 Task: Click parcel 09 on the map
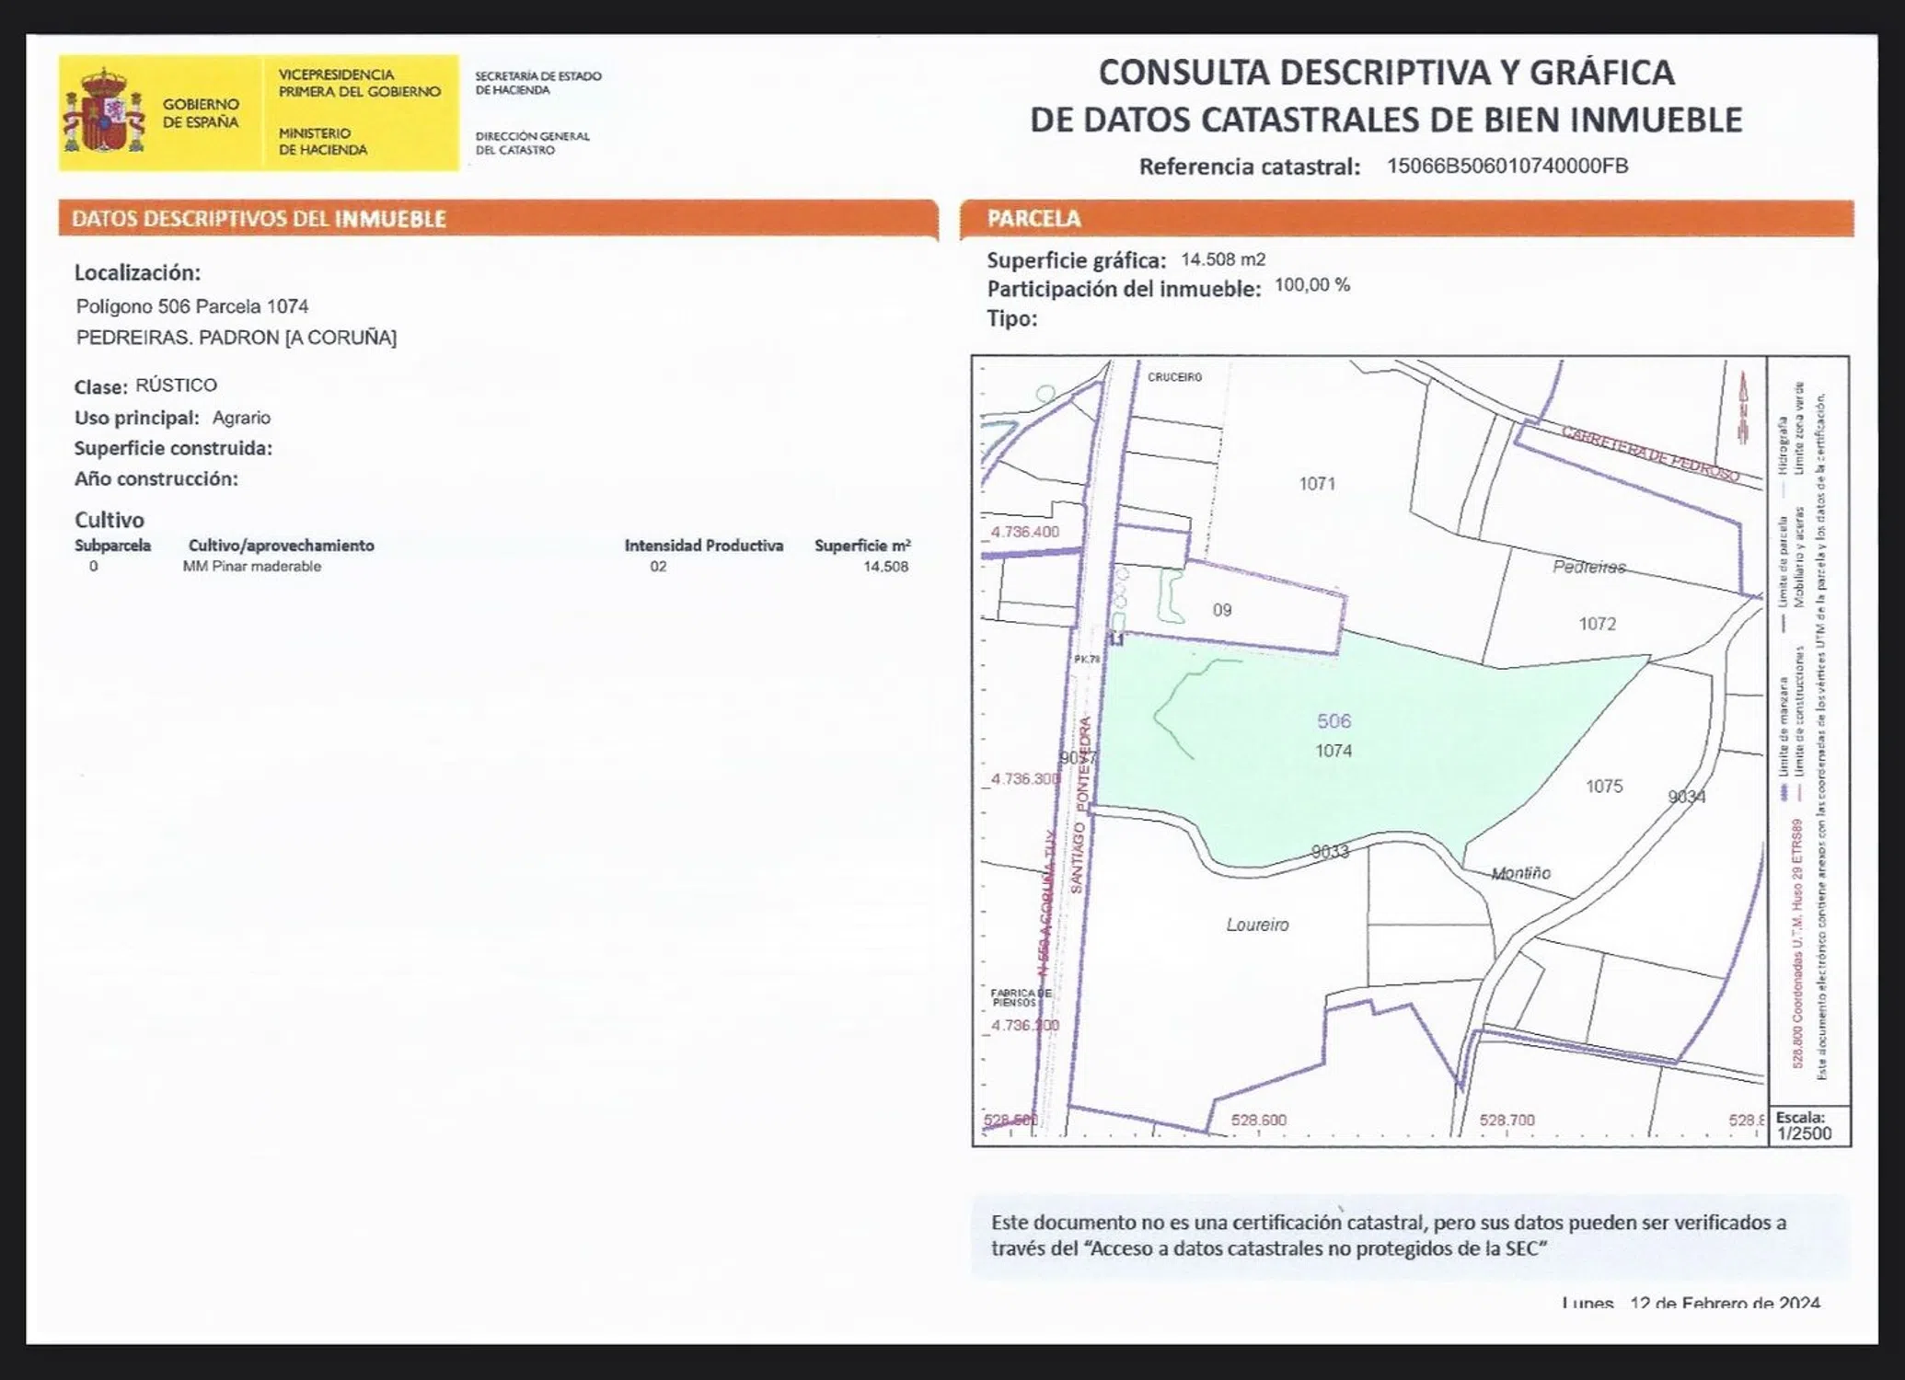(1221, 610)
